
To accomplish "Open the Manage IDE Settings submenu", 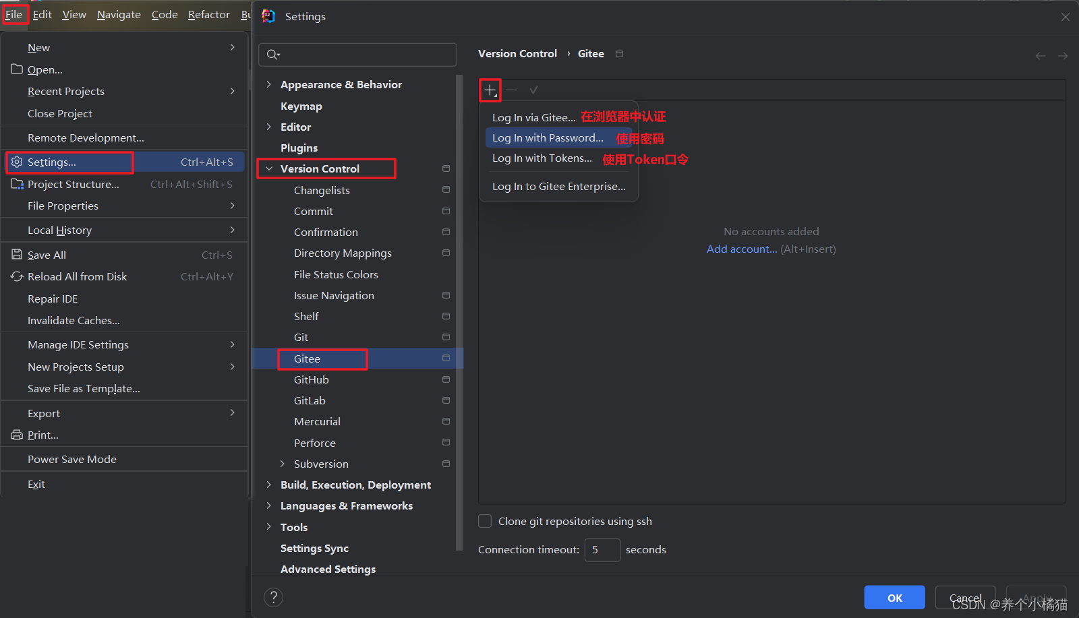I will (x=124, y=344).
